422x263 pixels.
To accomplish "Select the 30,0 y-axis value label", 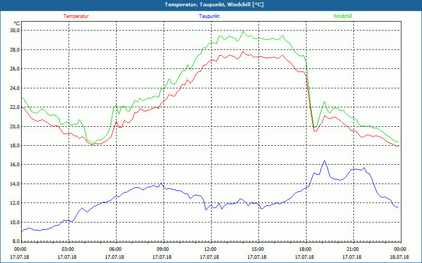I will [14, 31].
